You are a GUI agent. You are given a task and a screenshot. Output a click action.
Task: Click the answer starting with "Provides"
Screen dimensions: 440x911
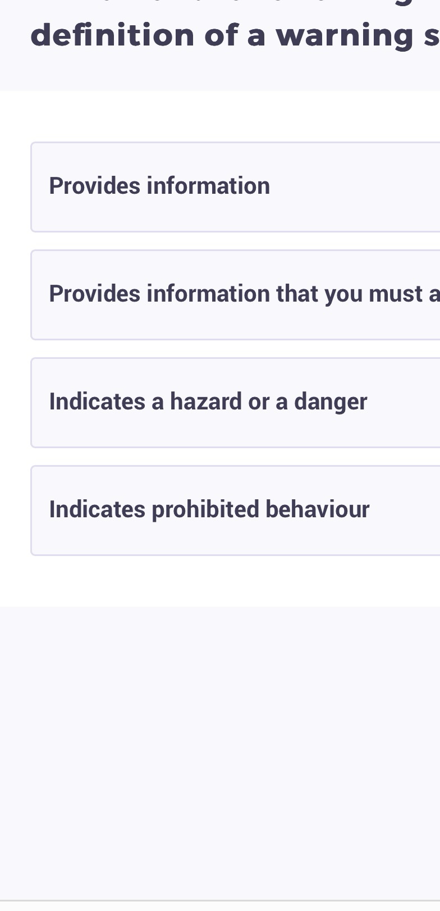pyautogui.click(x=224, y=187)
